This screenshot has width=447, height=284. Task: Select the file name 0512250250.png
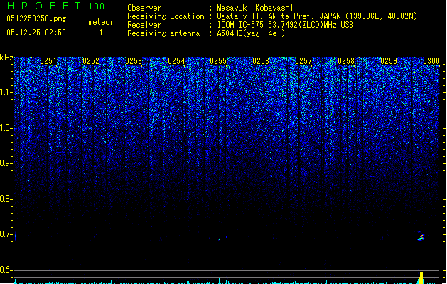tap(36, 18)
